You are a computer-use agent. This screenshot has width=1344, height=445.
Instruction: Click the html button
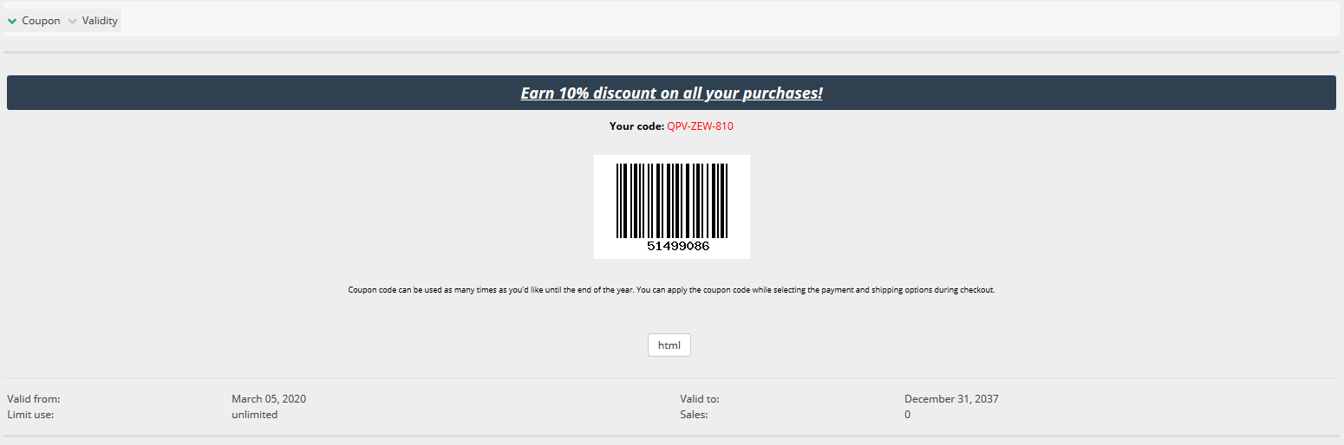coord(669,345)
